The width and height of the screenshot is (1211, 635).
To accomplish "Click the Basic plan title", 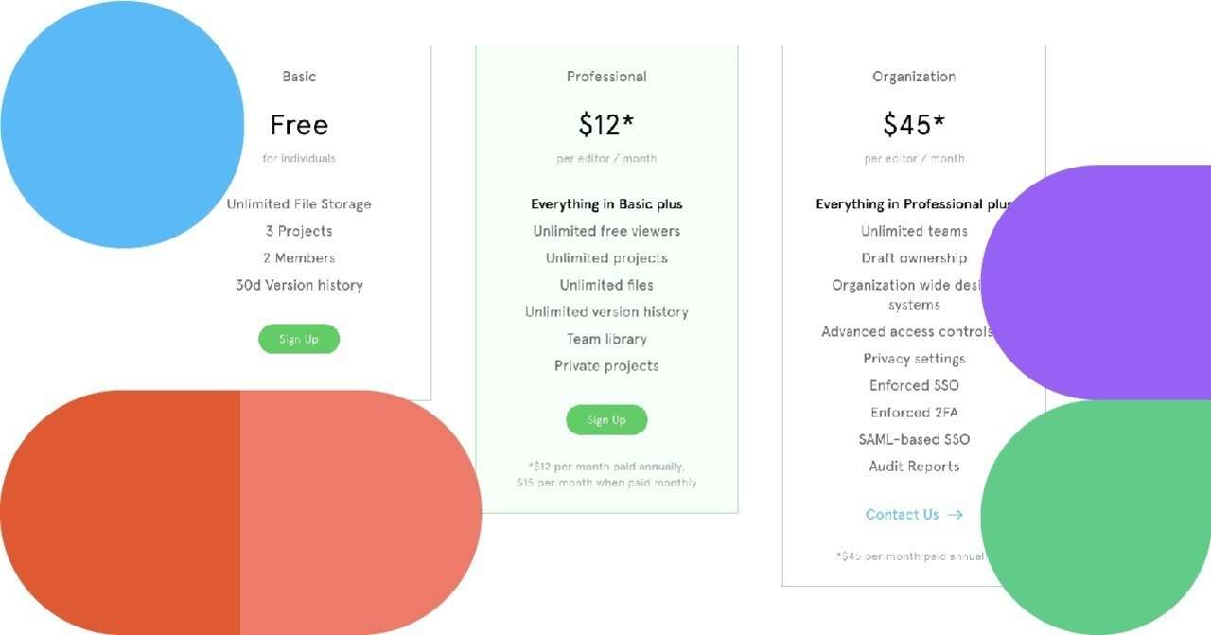I will pyautogui.click(x=299, y=77).
